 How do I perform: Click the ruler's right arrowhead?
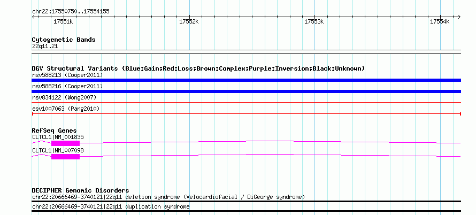click(459, 17)
